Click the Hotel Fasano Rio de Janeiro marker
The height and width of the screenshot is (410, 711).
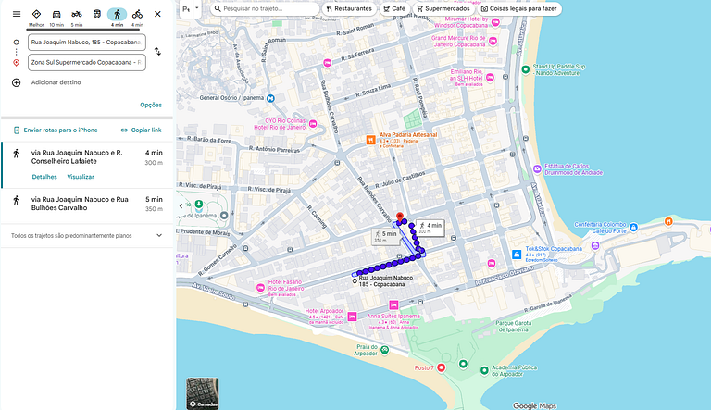260,288
